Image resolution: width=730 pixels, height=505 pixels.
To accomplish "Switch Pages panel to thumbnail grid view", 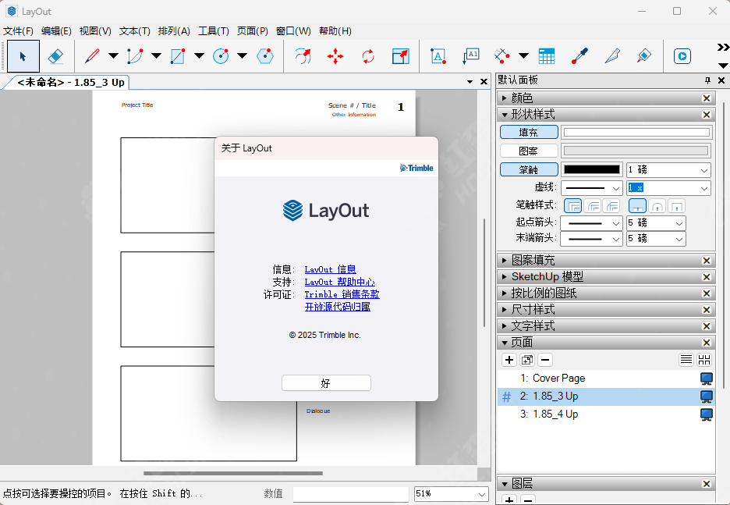I will (x=704, y=360).
